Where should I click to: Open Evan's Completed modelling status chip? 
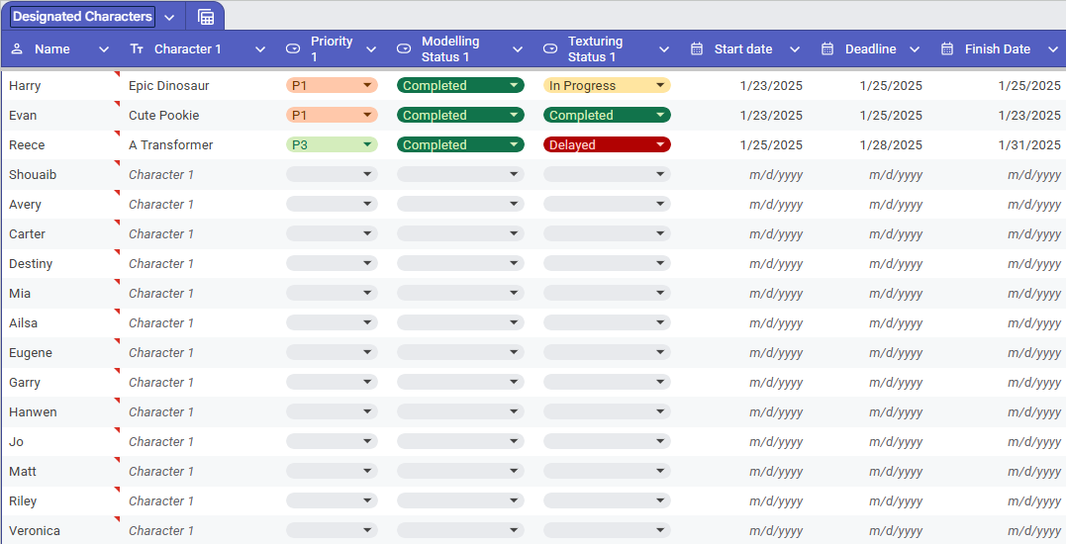(x=461, y=115)
